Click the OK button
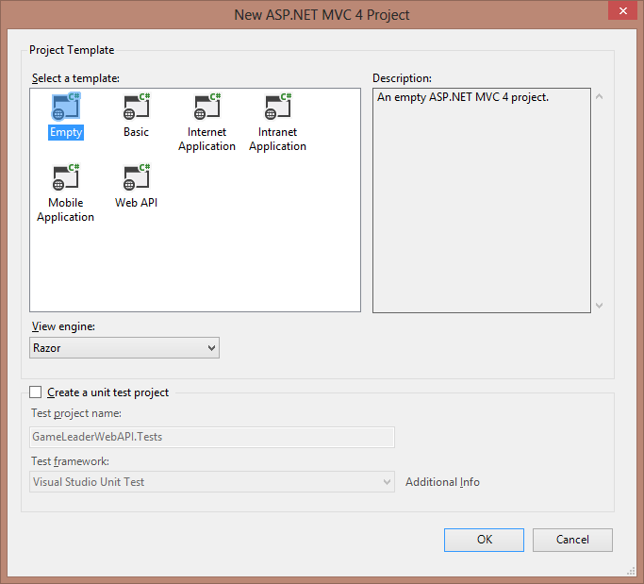Image resolution: width=644 pixels, height=584 pixels. [484, 540]
